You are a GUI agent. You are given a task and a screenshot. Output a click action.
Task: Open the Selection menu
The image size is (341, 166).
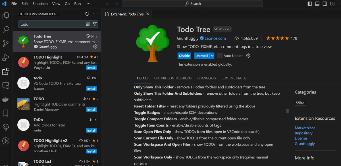pyautogui.click(x=40, y=4)
